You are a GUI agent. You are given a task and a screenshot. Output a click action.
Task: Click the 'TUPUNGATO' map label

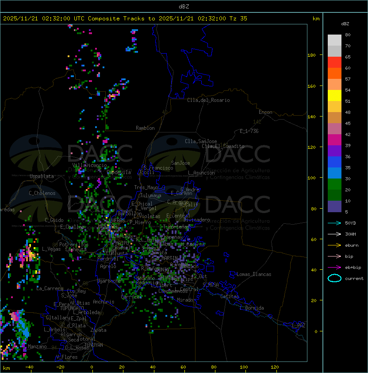coord(72,308)
